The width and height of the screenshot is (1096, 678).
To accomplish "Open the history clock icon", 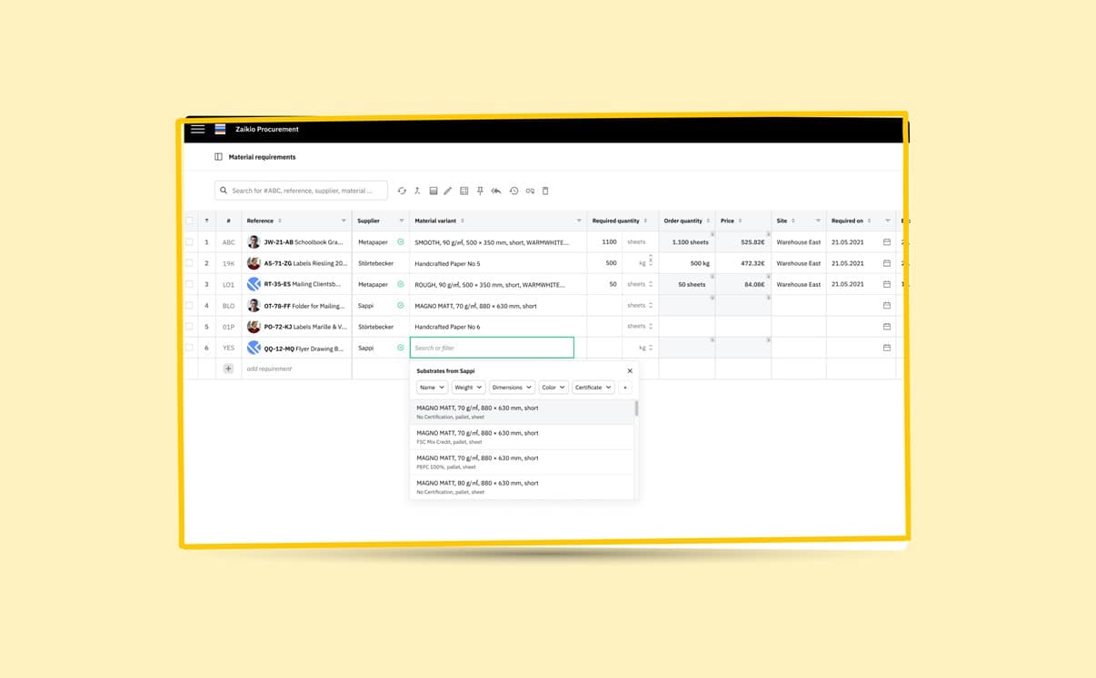I will [x=513, y=191].
